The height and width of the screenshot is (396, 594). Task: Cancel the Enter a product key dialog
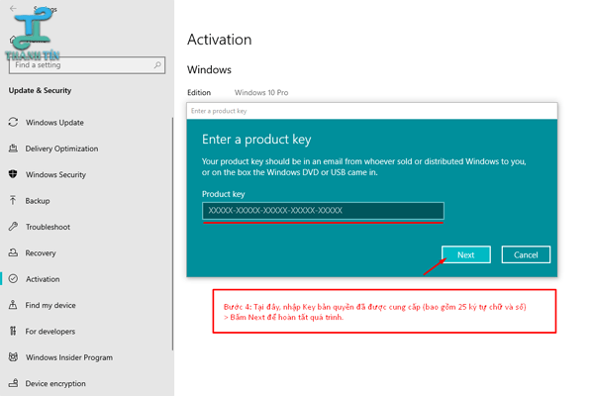pyautogui.click(x=526, y=254)
